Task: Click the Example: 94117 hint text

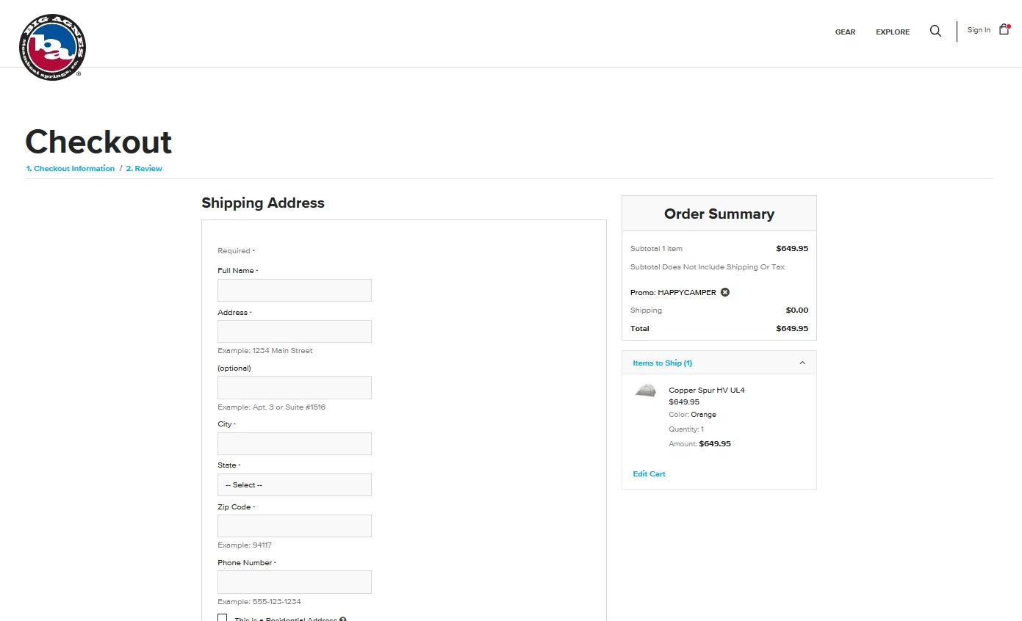Action: tap(245, 545)
